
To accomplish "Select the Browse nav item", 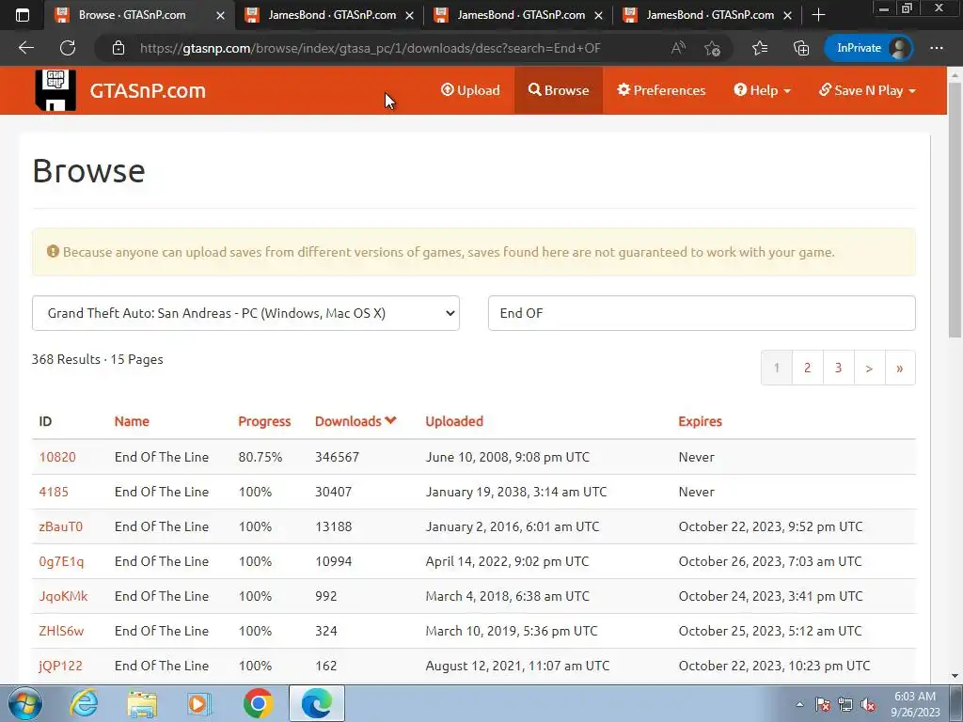I will pyautogui.click(x=559, y=90).
